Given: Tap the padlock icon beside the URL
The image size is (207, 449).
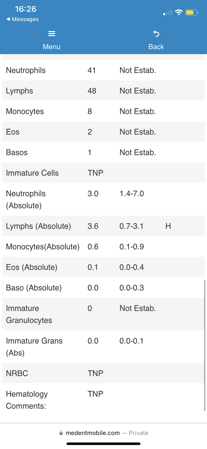Looking at the screenshot, I should [61, 433].
